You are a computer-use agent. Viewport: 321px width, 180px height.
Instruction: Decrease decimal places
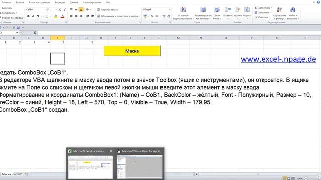pyautogui.click(x=169, y=16)
